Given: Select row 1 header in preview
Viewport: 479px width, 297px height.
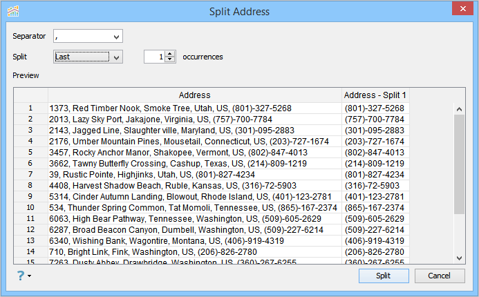Looking at the screenshot, I should click(30, 108).
